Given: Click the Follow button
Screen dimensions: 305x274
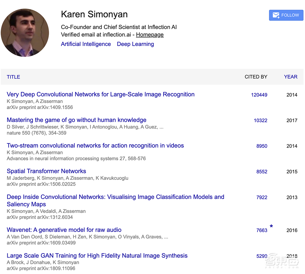Looking at the screenshot, I should tap(286, 15).
